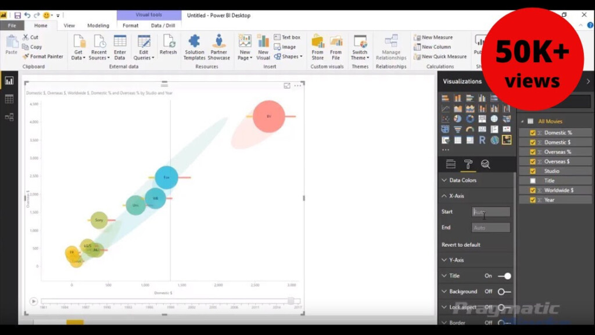
Task: Click the Enter Data icon
Action: 120,47
